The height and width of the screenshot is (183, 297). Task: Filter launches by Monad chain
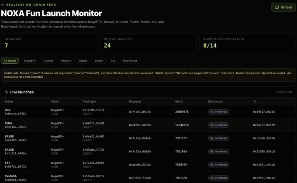pos(48,61)
